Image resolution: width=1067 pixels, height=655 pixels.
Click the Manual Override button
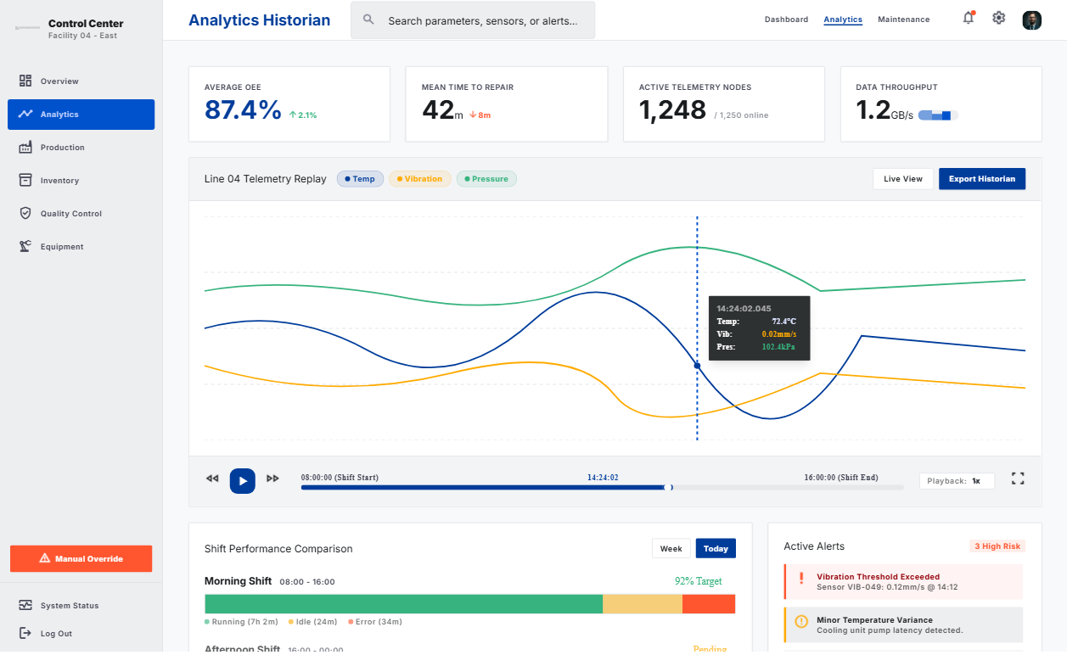(x=81, y=559)
